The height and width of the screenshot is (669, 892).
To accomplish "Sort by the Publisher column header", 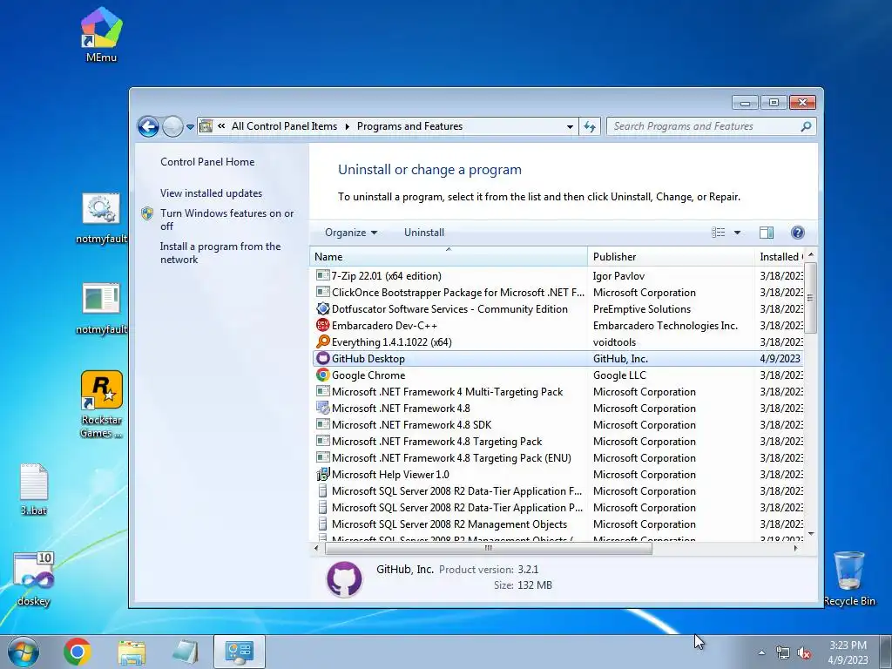I will pos(671,257).
